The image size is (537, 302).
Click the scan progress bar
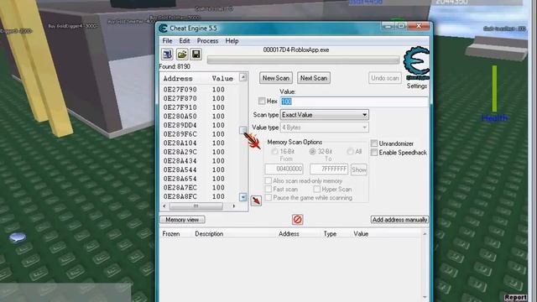tap(303, 60)
